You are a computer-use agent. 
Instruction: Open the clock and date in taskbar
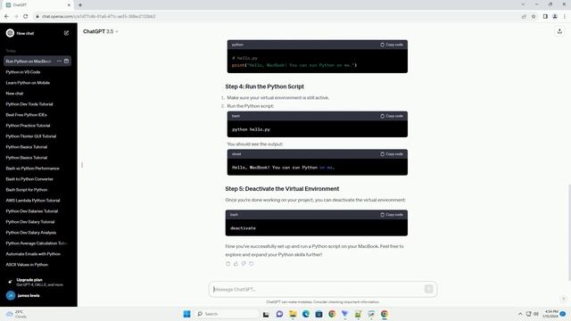click(x=550, y=314)
